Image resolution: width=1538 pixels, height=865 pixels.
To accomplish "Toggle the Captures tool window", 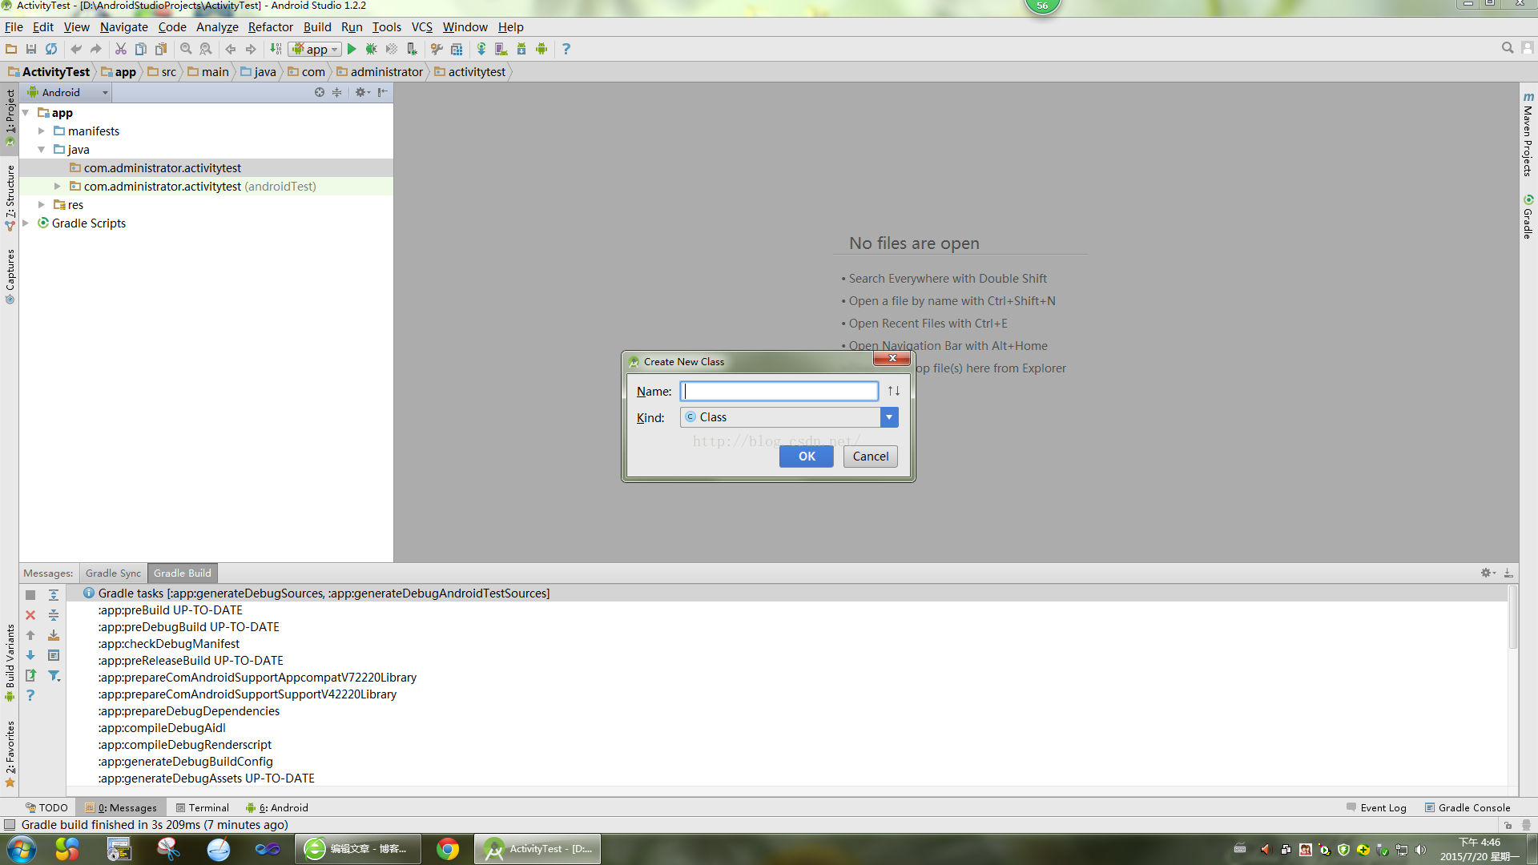I will tap(10, 276).
